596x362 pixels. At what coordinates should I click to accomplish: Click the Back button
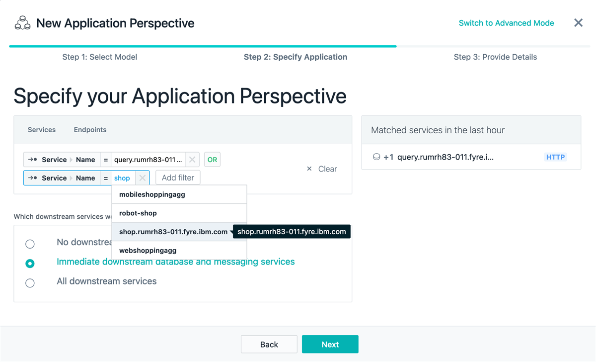[x=269, y=344]
